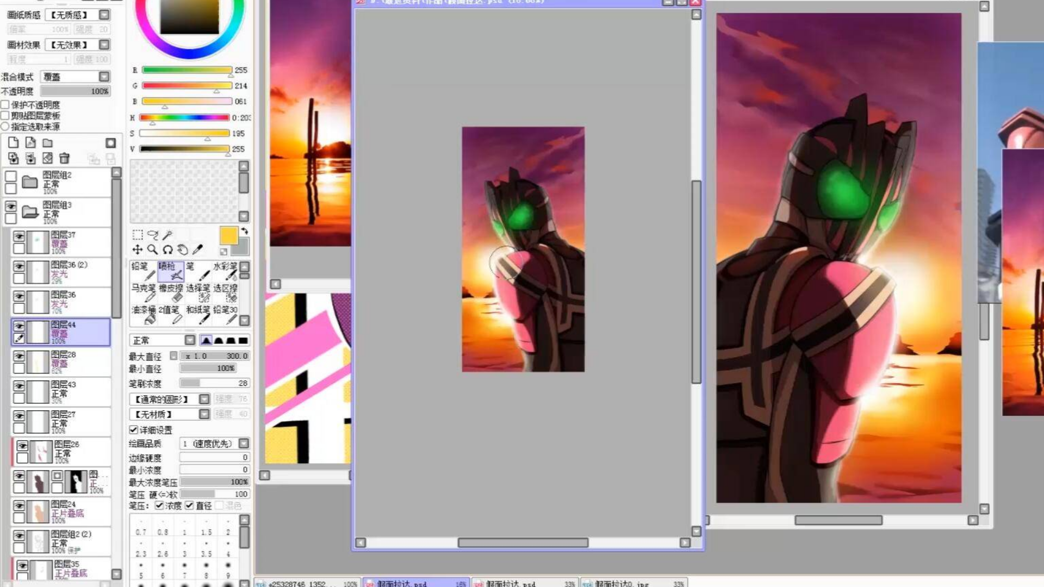Screen dimensions: 1044x587
Task: Switch to 假面拉达0.jpg tab
Action: click(633, 583)
